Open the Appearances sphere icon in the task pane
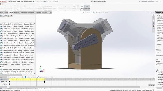The height and width of the screenshot is (91, 163). 154,26
